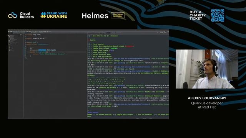Click 'Toggle live reload (enabled)' line

103,48
